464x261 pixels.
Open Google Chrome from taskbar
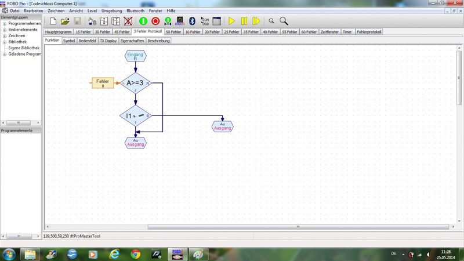pos(136,254)
